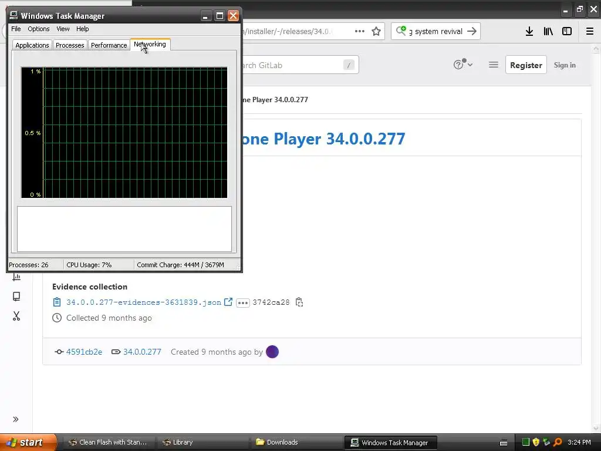Click the Firefox page vertical scrollbar
The image size is (601, 451).
point(596,238)
